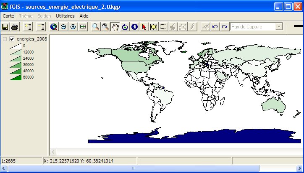Image resolution: width=304 pixels, height=173 pixels.
Task: Click the add layer icon
Action: [28, 27]
